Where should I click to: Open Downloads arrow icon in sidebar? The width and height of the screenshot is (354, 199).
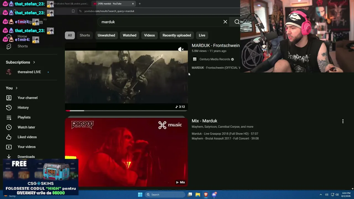[x=9, y=156]
